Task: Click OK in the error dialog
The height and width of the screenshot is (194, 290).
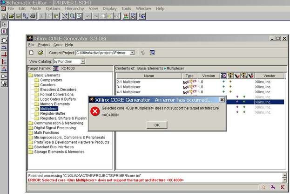Action: (157, 125)
